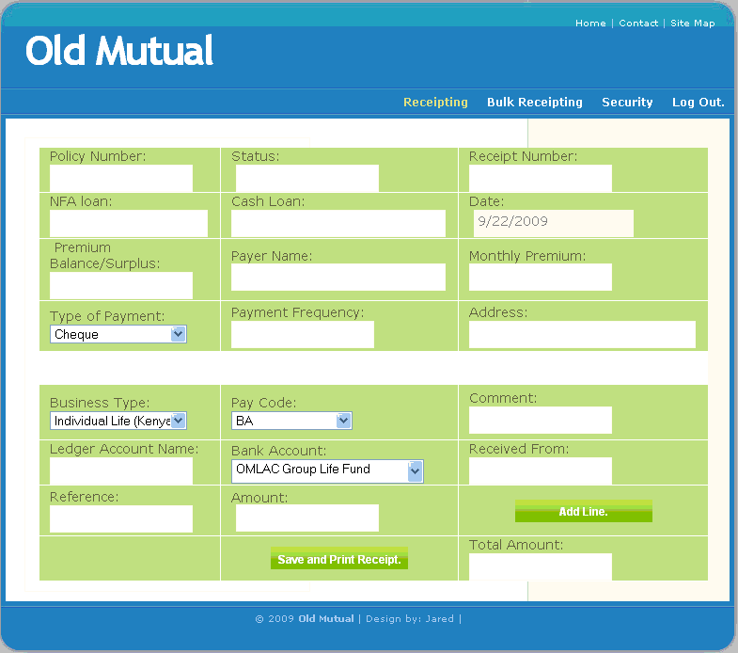Open the Business Type dropdown

tap(118, 421)
